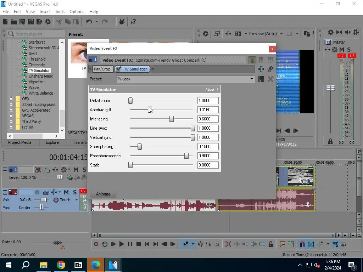The width and height of the screenshot is (363, 272).
Task: Click the Lock event icon in toolbar
Action: 270,244
